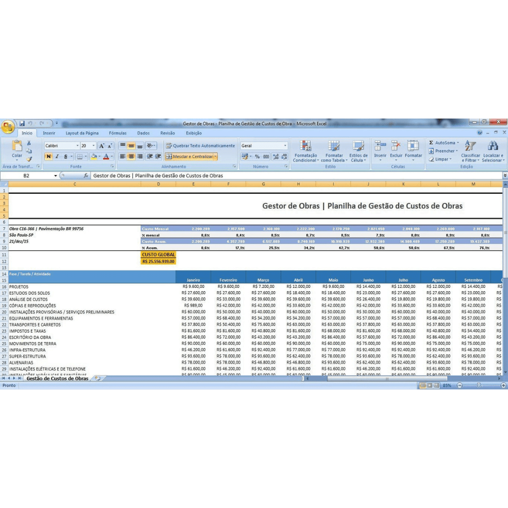Image resolution: width=508 pixels, height=508 pixels.
Task: Open Formatação Condicional in the ribbon
Action: point(306,151)
